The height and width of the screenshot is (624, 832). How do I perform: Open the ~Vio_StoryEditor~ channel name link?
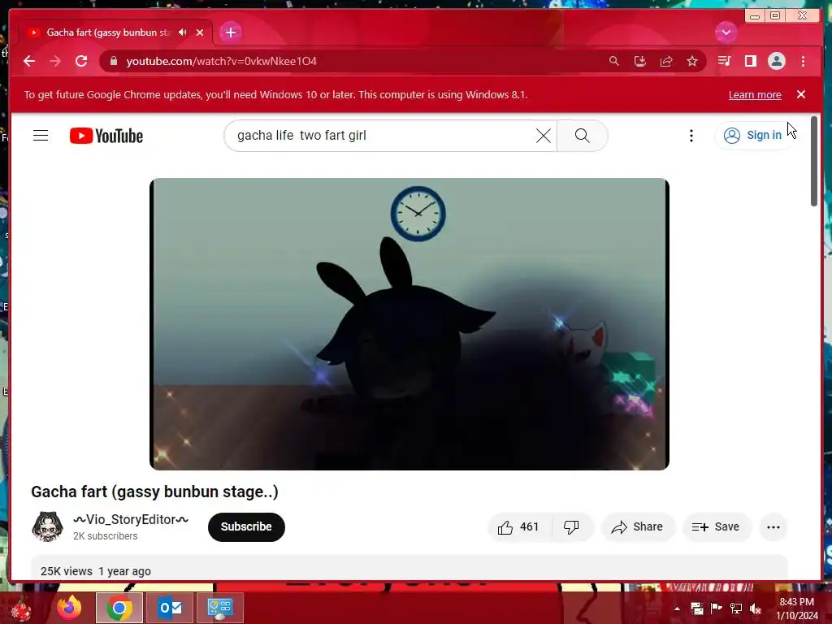(x=131, y=519)
